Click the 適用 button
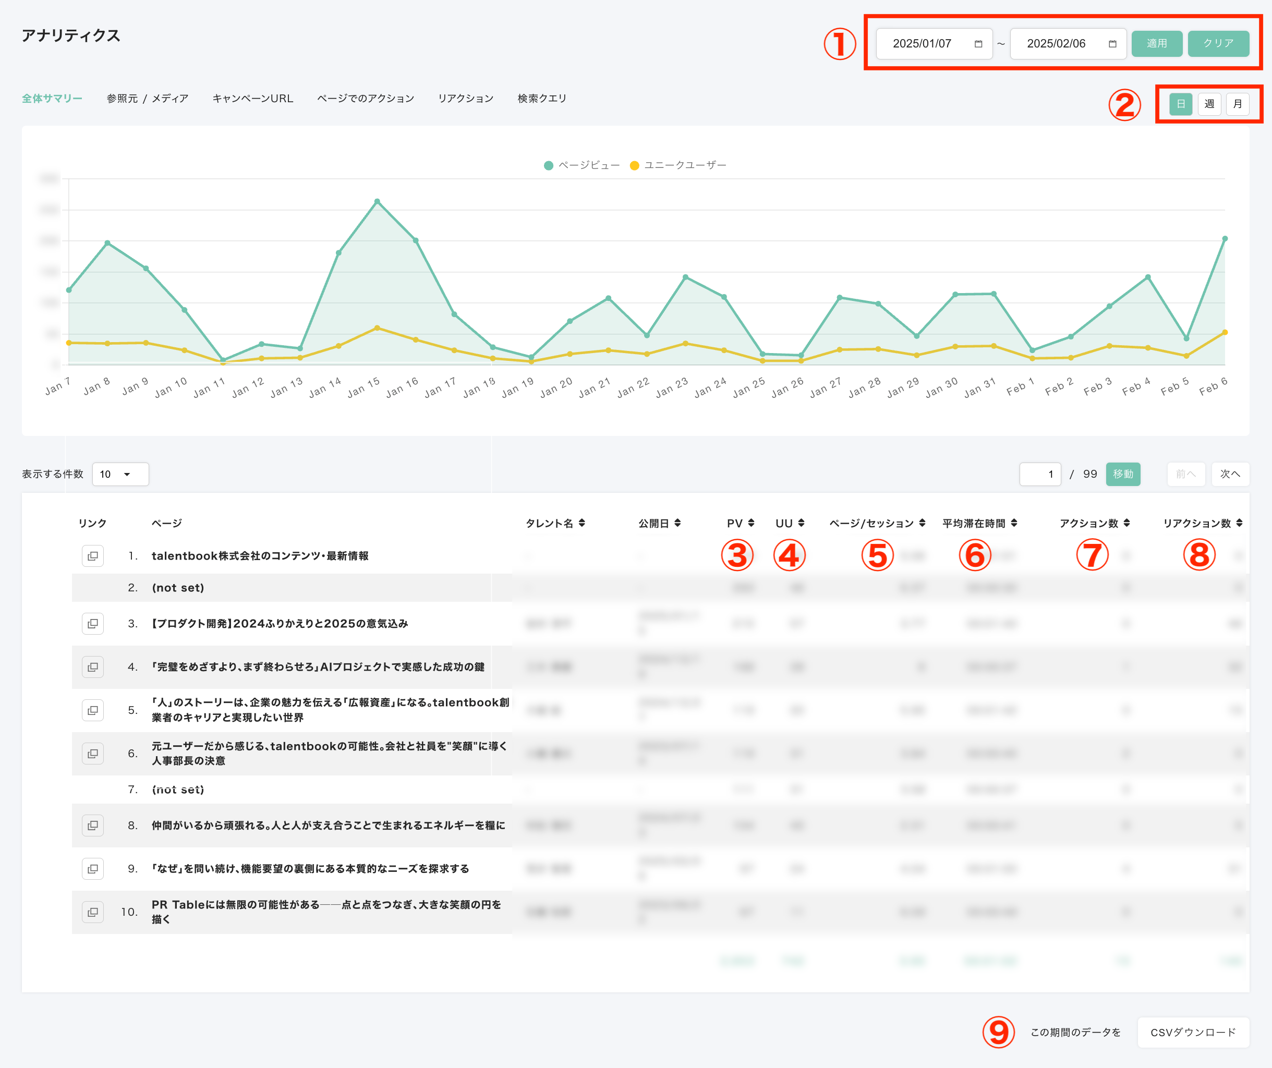This screenshot has width=1272, height=1068. pos(1156,44)
